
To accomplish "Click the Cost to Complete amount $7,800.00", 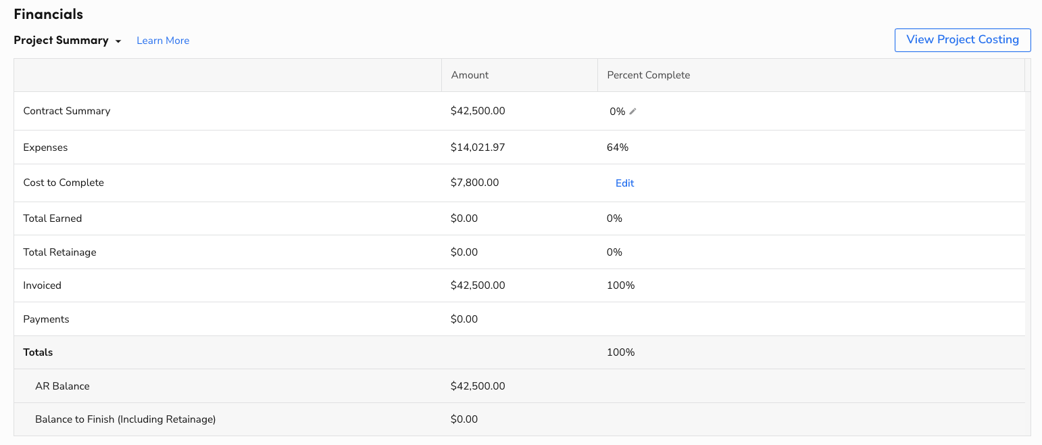I will [474, 183].
